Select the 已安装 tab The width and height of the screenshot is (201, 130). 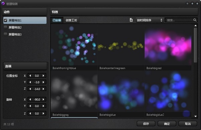pyautogui.click(x=57, y=20)
